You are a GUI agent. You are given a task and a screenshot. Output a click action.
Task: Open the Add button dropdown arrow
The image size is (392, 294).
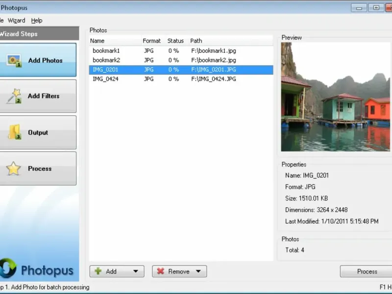coord(136,271)
